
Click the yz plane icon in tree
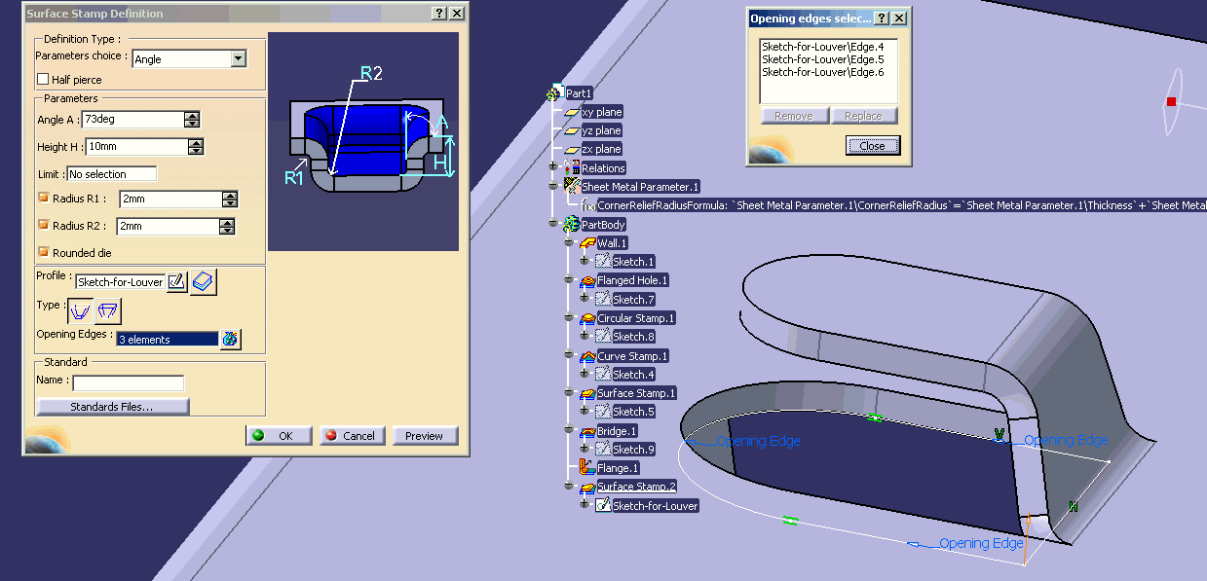pyautogui.click(x=572, y=130)
